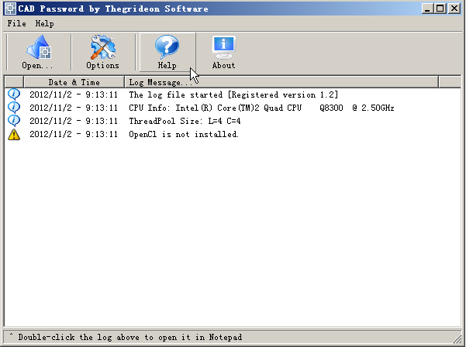Viewport: 466px width, 347px height.
Task: Click info icon of ThreadPool Size row
Action: (14, 121)
